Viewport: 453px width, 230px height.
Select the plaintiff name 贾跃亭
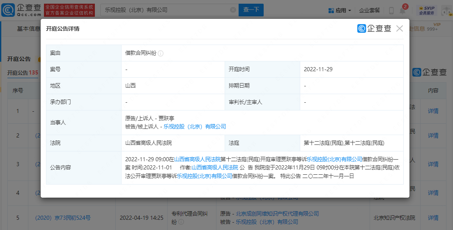pos(166,118)
